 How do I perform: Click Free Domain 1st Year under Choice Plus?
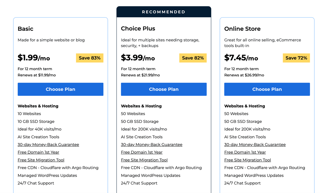click(x=142, y=152)
